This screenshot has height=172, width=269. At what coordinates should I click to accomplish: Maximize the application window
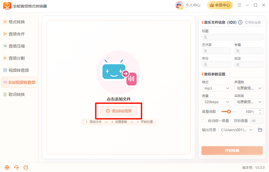256,5
